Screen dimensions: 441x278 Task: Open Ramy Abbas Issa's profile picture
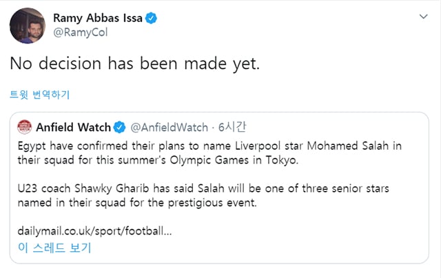pos(28,26)
